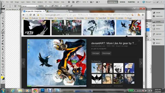Select the Rectangular Marquee tool
165x93 pixels.
coord(3,15)
